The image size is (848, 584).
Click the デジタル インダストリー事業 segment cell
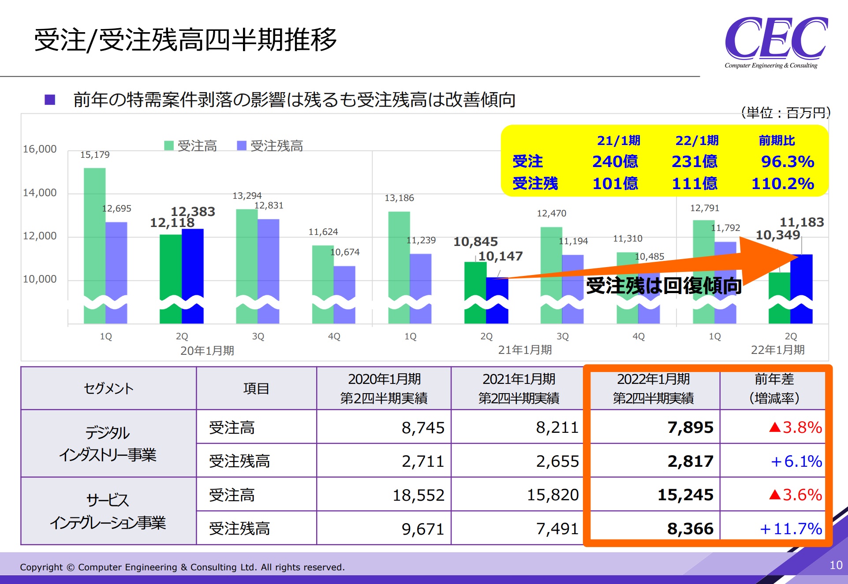click(108, 443)
